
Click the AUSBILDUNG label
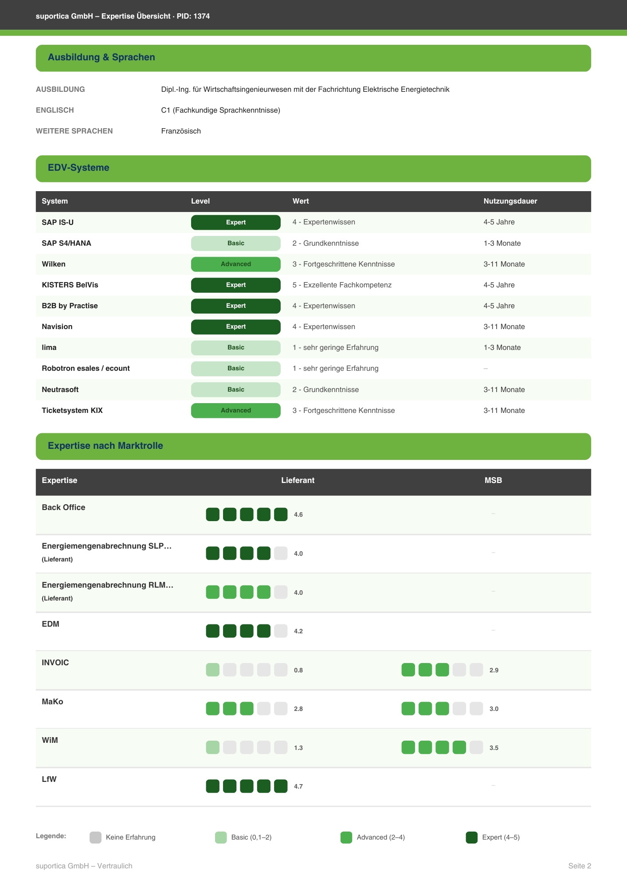[x=60, y=89]
